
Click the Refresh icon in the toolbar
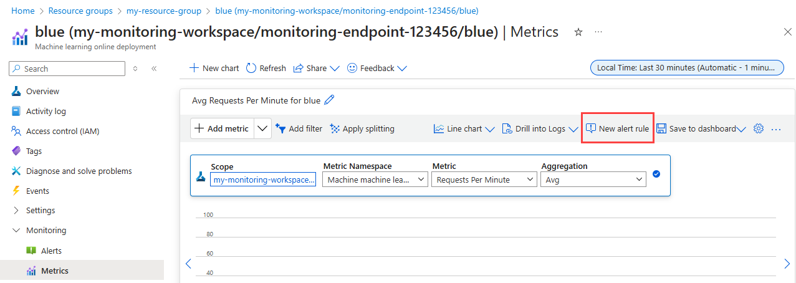251,68
